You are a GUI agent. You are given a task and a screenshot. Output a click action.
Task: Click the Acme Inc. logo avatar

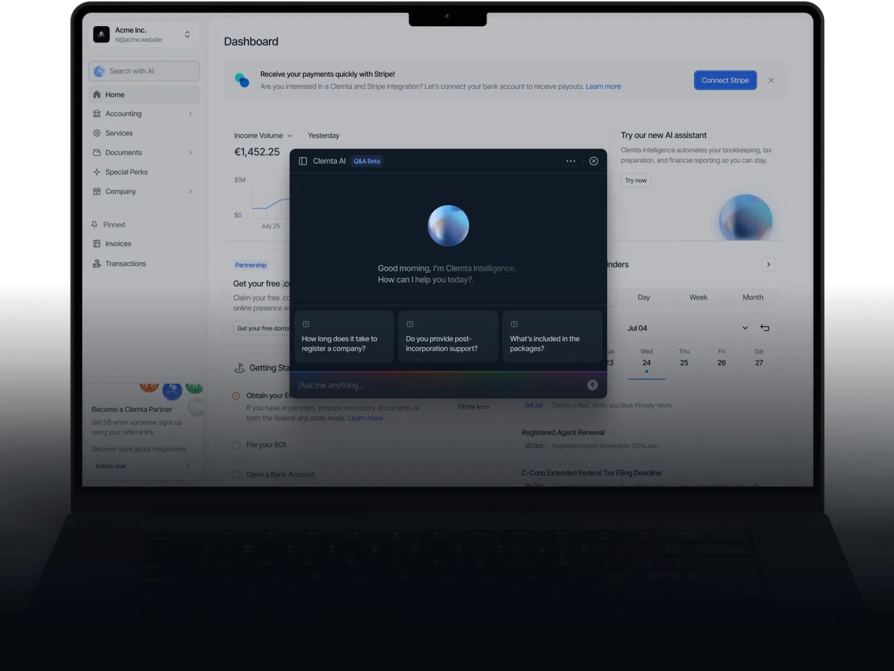click(x=101, y=34)
